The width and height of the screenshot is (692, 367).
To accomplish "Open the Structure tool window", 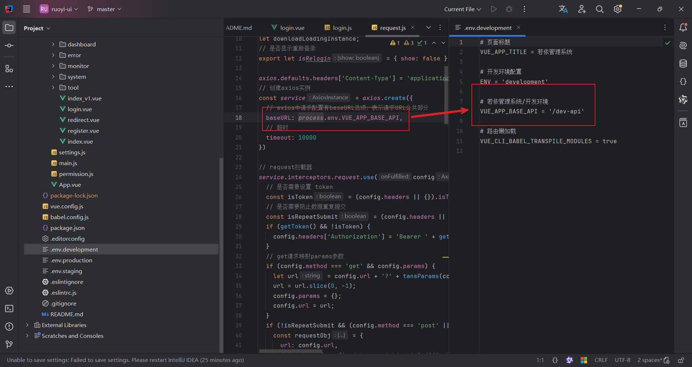I will point(9,69).
